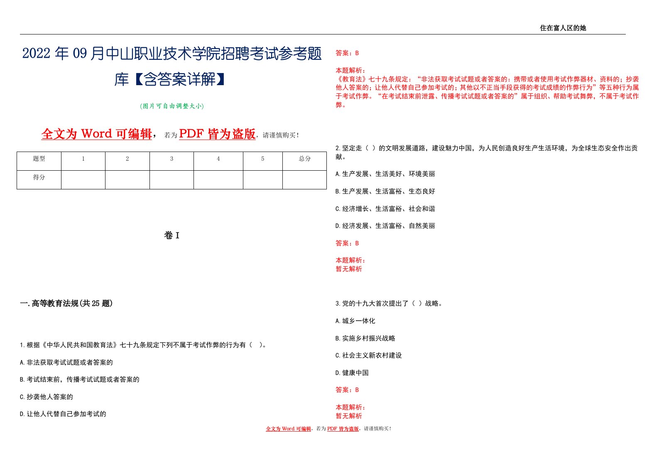Click 暂无解析 under question 3
Screen dimensions: 659x466
click(349, 416)
